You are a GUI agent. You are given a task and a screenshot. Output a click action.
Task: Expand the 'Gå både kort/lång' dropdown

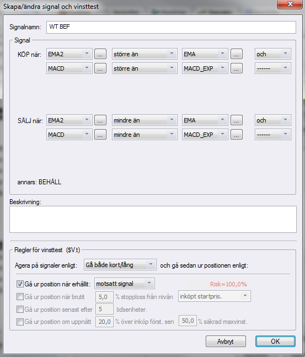[120, 265]
